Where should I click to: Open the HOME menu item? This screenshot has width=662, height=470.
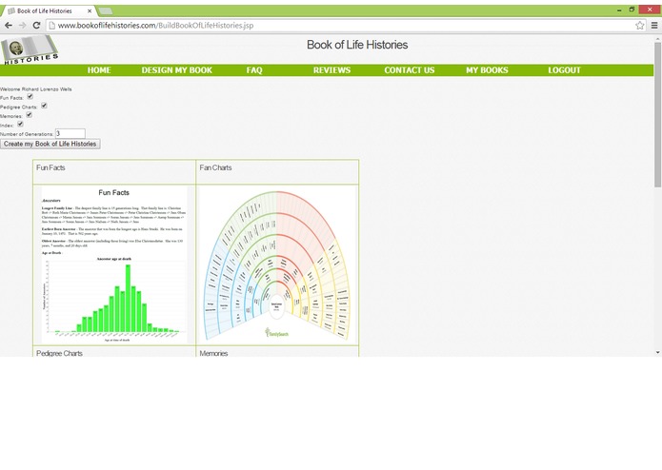99,70
